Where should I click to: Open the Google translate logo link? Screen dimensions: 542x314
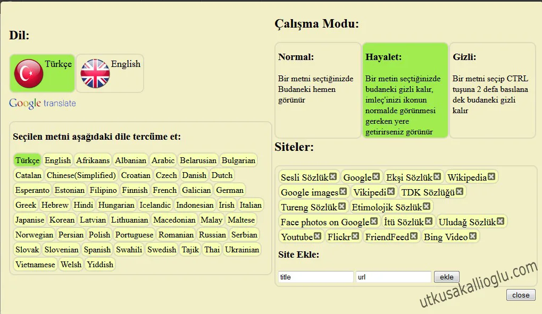[x=43, y=103]
